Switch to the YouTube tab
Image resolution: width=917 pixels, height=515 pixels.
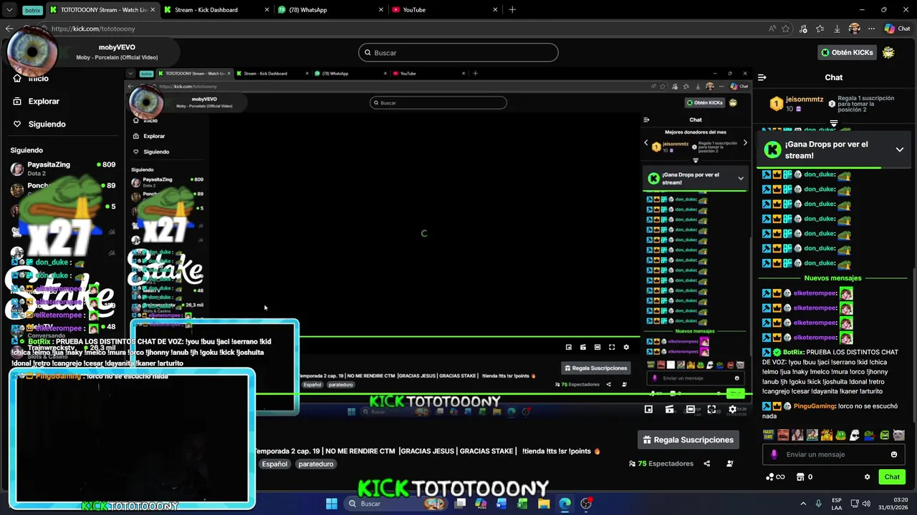click(x=444, y=10)
